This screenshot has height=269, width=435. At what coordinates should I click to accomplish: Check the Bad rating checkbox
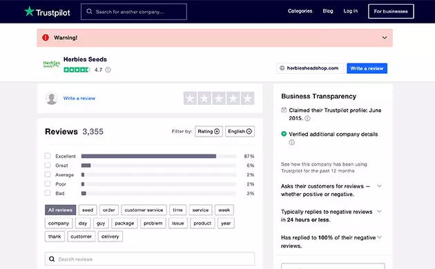click(x=48, y=193)
